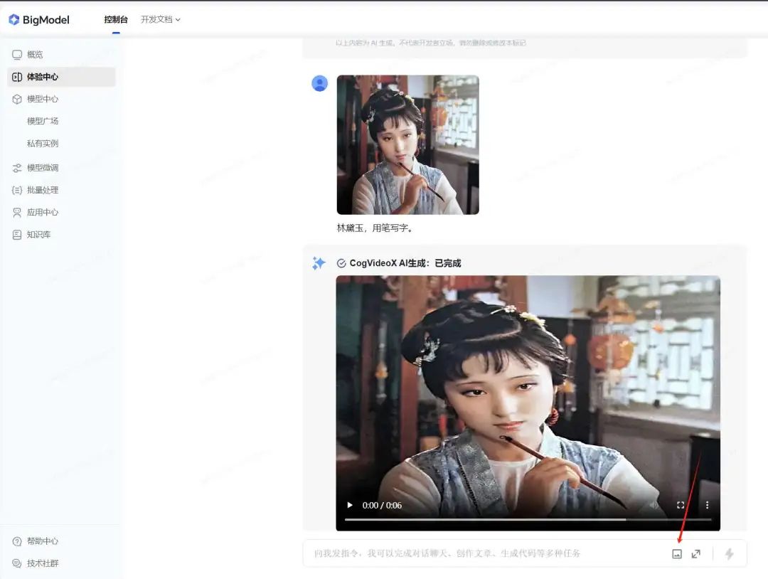Go to 批量处理 menu label
This screenshot has width=768, height=579.
[x=43, y=190]
